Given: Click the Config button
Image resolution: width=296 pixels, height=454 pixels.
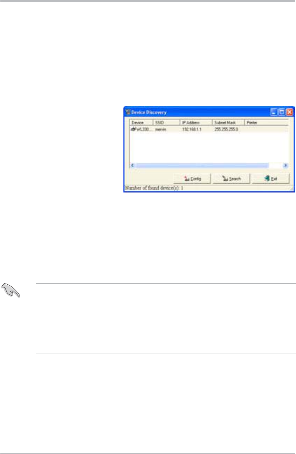Looking at the screenshot, I should click(192, 178).
